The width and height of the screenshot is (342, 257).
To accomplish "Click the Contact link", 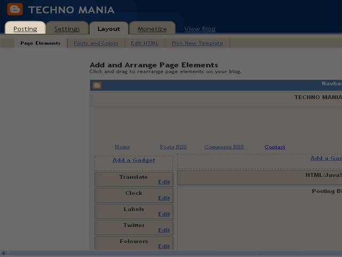I will tap(275, 147).
